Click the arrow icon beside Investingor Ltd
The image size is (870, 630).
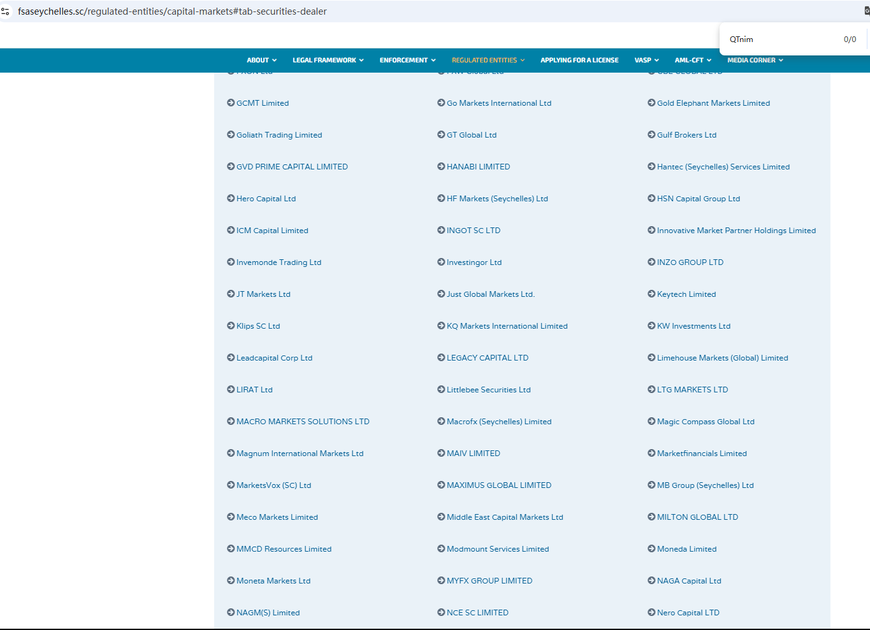tap(441, 262)
